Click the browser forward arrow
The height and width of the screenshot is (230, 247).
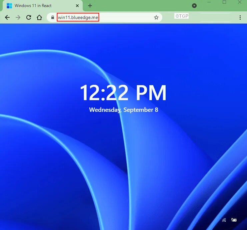click(18, 17)
